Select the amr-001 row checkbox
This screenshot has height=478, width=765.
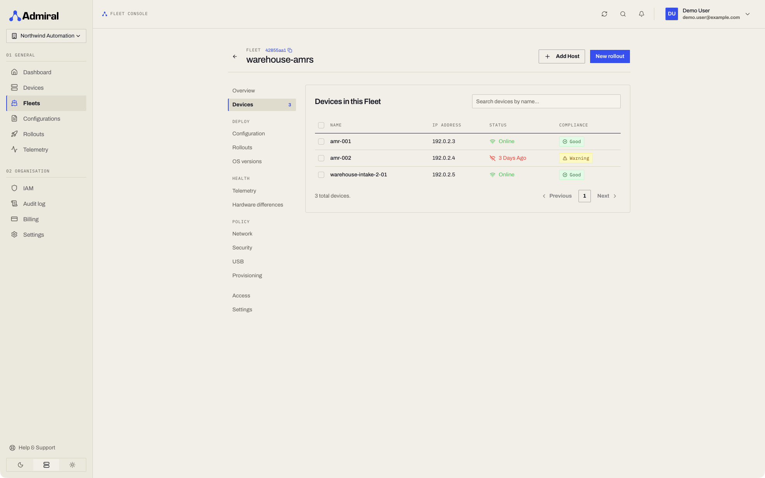click(321, 142)
